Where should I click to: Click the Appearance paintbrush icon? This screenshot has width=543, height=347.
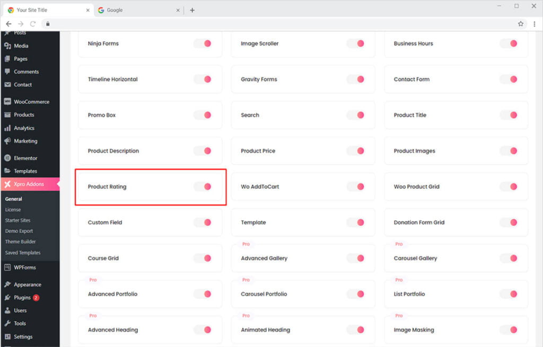[x=7, y=284]
